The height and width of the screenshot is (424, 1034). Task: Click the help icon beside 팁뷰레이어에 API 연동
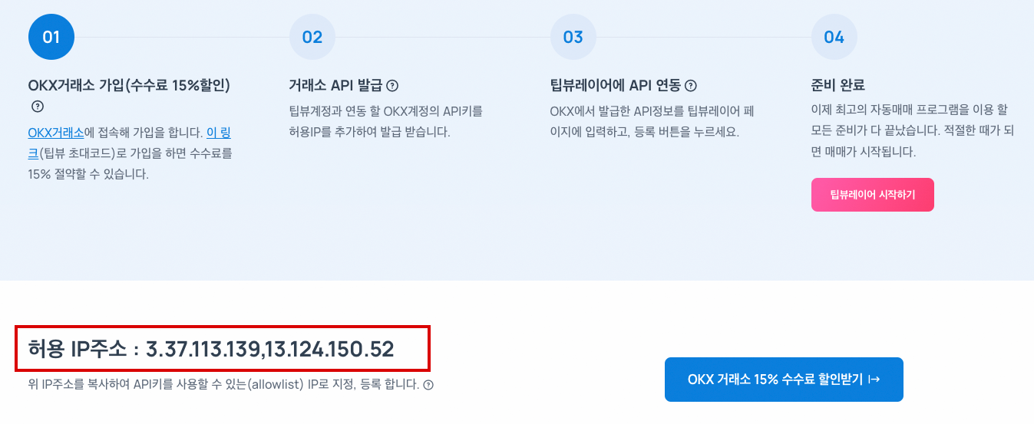pos(690,85)
